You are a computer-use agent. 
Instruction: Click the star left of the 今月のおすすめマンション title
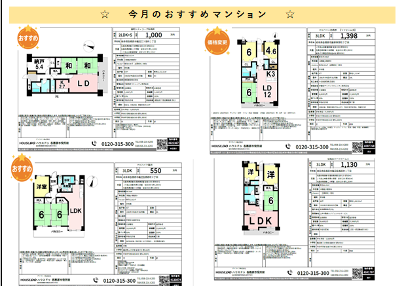pos(105,14)
